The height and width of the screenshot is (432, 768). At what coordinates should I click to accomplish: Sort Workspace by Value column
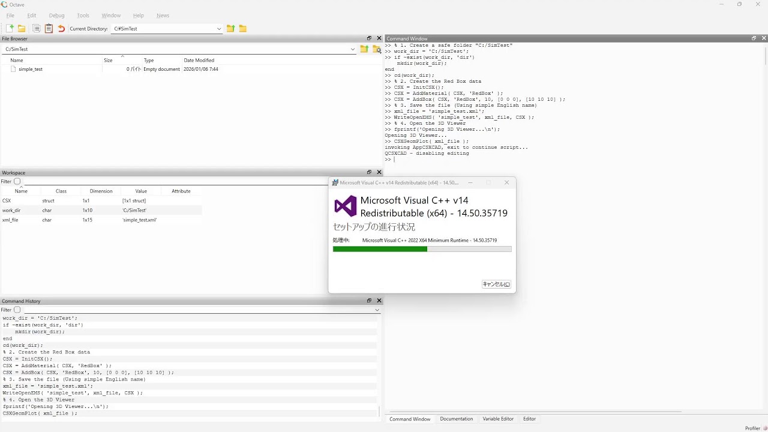[x=141, y=191]
